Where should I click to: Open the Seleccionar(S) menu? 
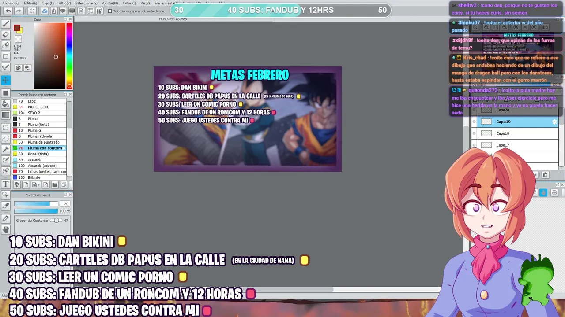coord(87,3)
